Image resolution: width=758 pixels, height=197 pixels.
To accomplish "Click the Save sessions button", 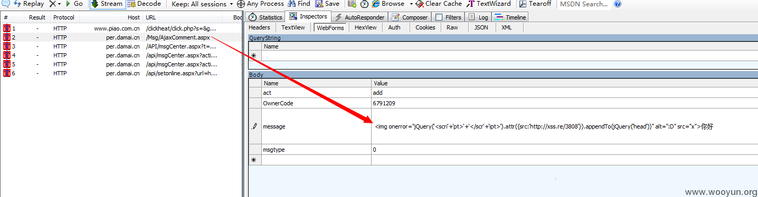I will [x=328, y=4].
